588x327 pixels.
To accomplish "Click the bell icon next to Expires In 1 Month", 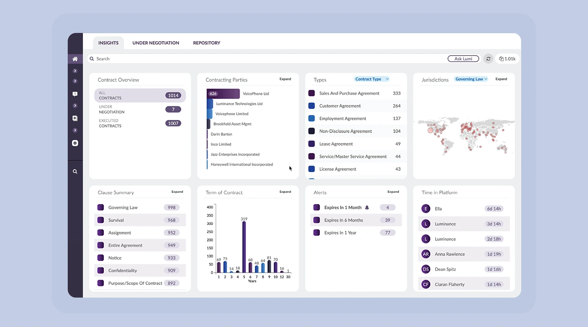I will tap(367, 208).
